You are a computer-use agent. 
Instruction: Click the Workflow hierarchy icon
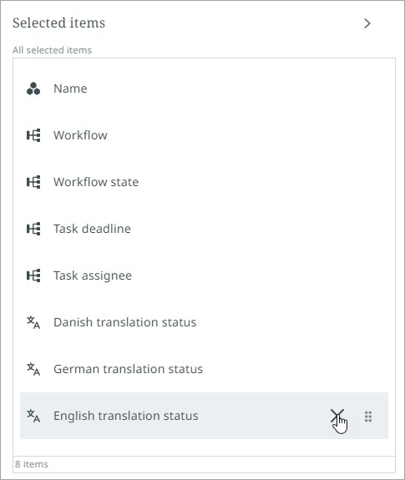(33, 135)
